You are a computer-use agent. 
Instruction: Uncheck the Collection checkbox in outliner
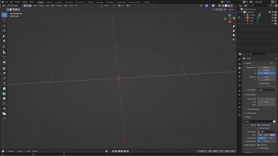point(270,12)
